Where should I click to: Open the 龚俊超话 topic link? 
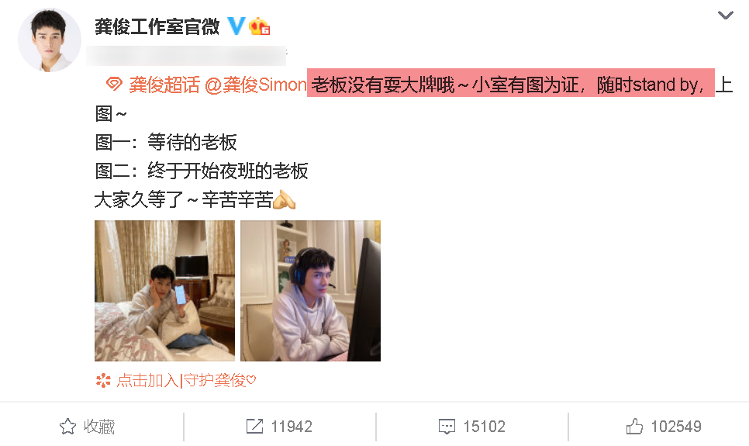(x=164, y=85)
